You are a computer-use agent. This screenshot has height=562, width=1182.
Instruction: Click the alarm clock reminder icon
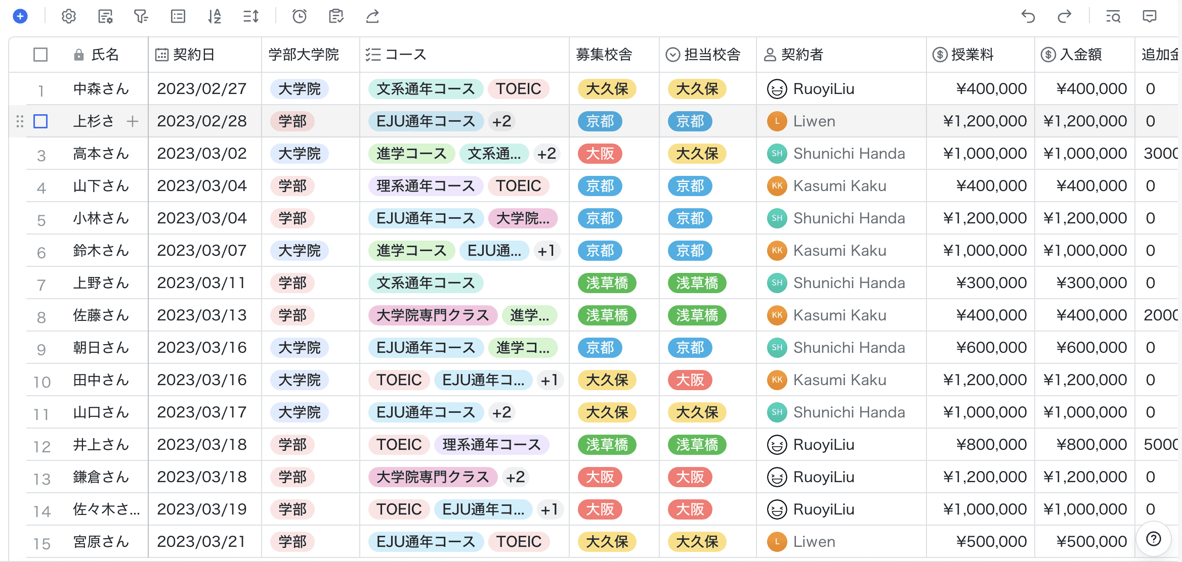[x=300, y=17]
